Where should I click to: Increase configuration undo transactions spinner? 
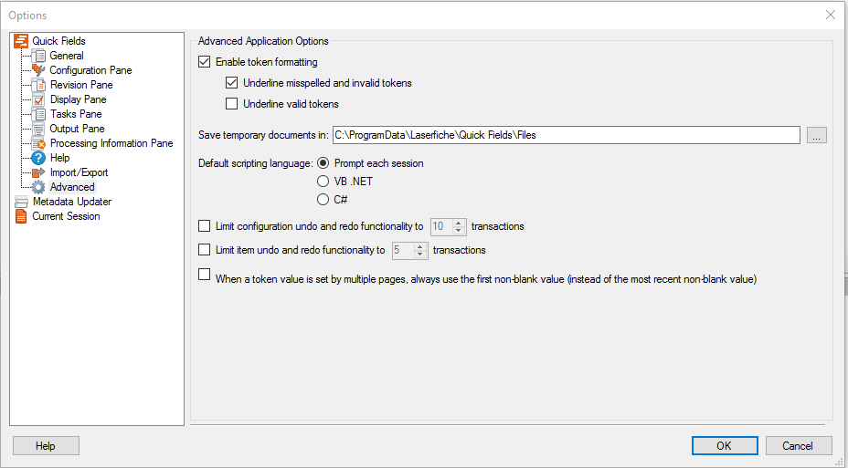click(x=459, y=223)
